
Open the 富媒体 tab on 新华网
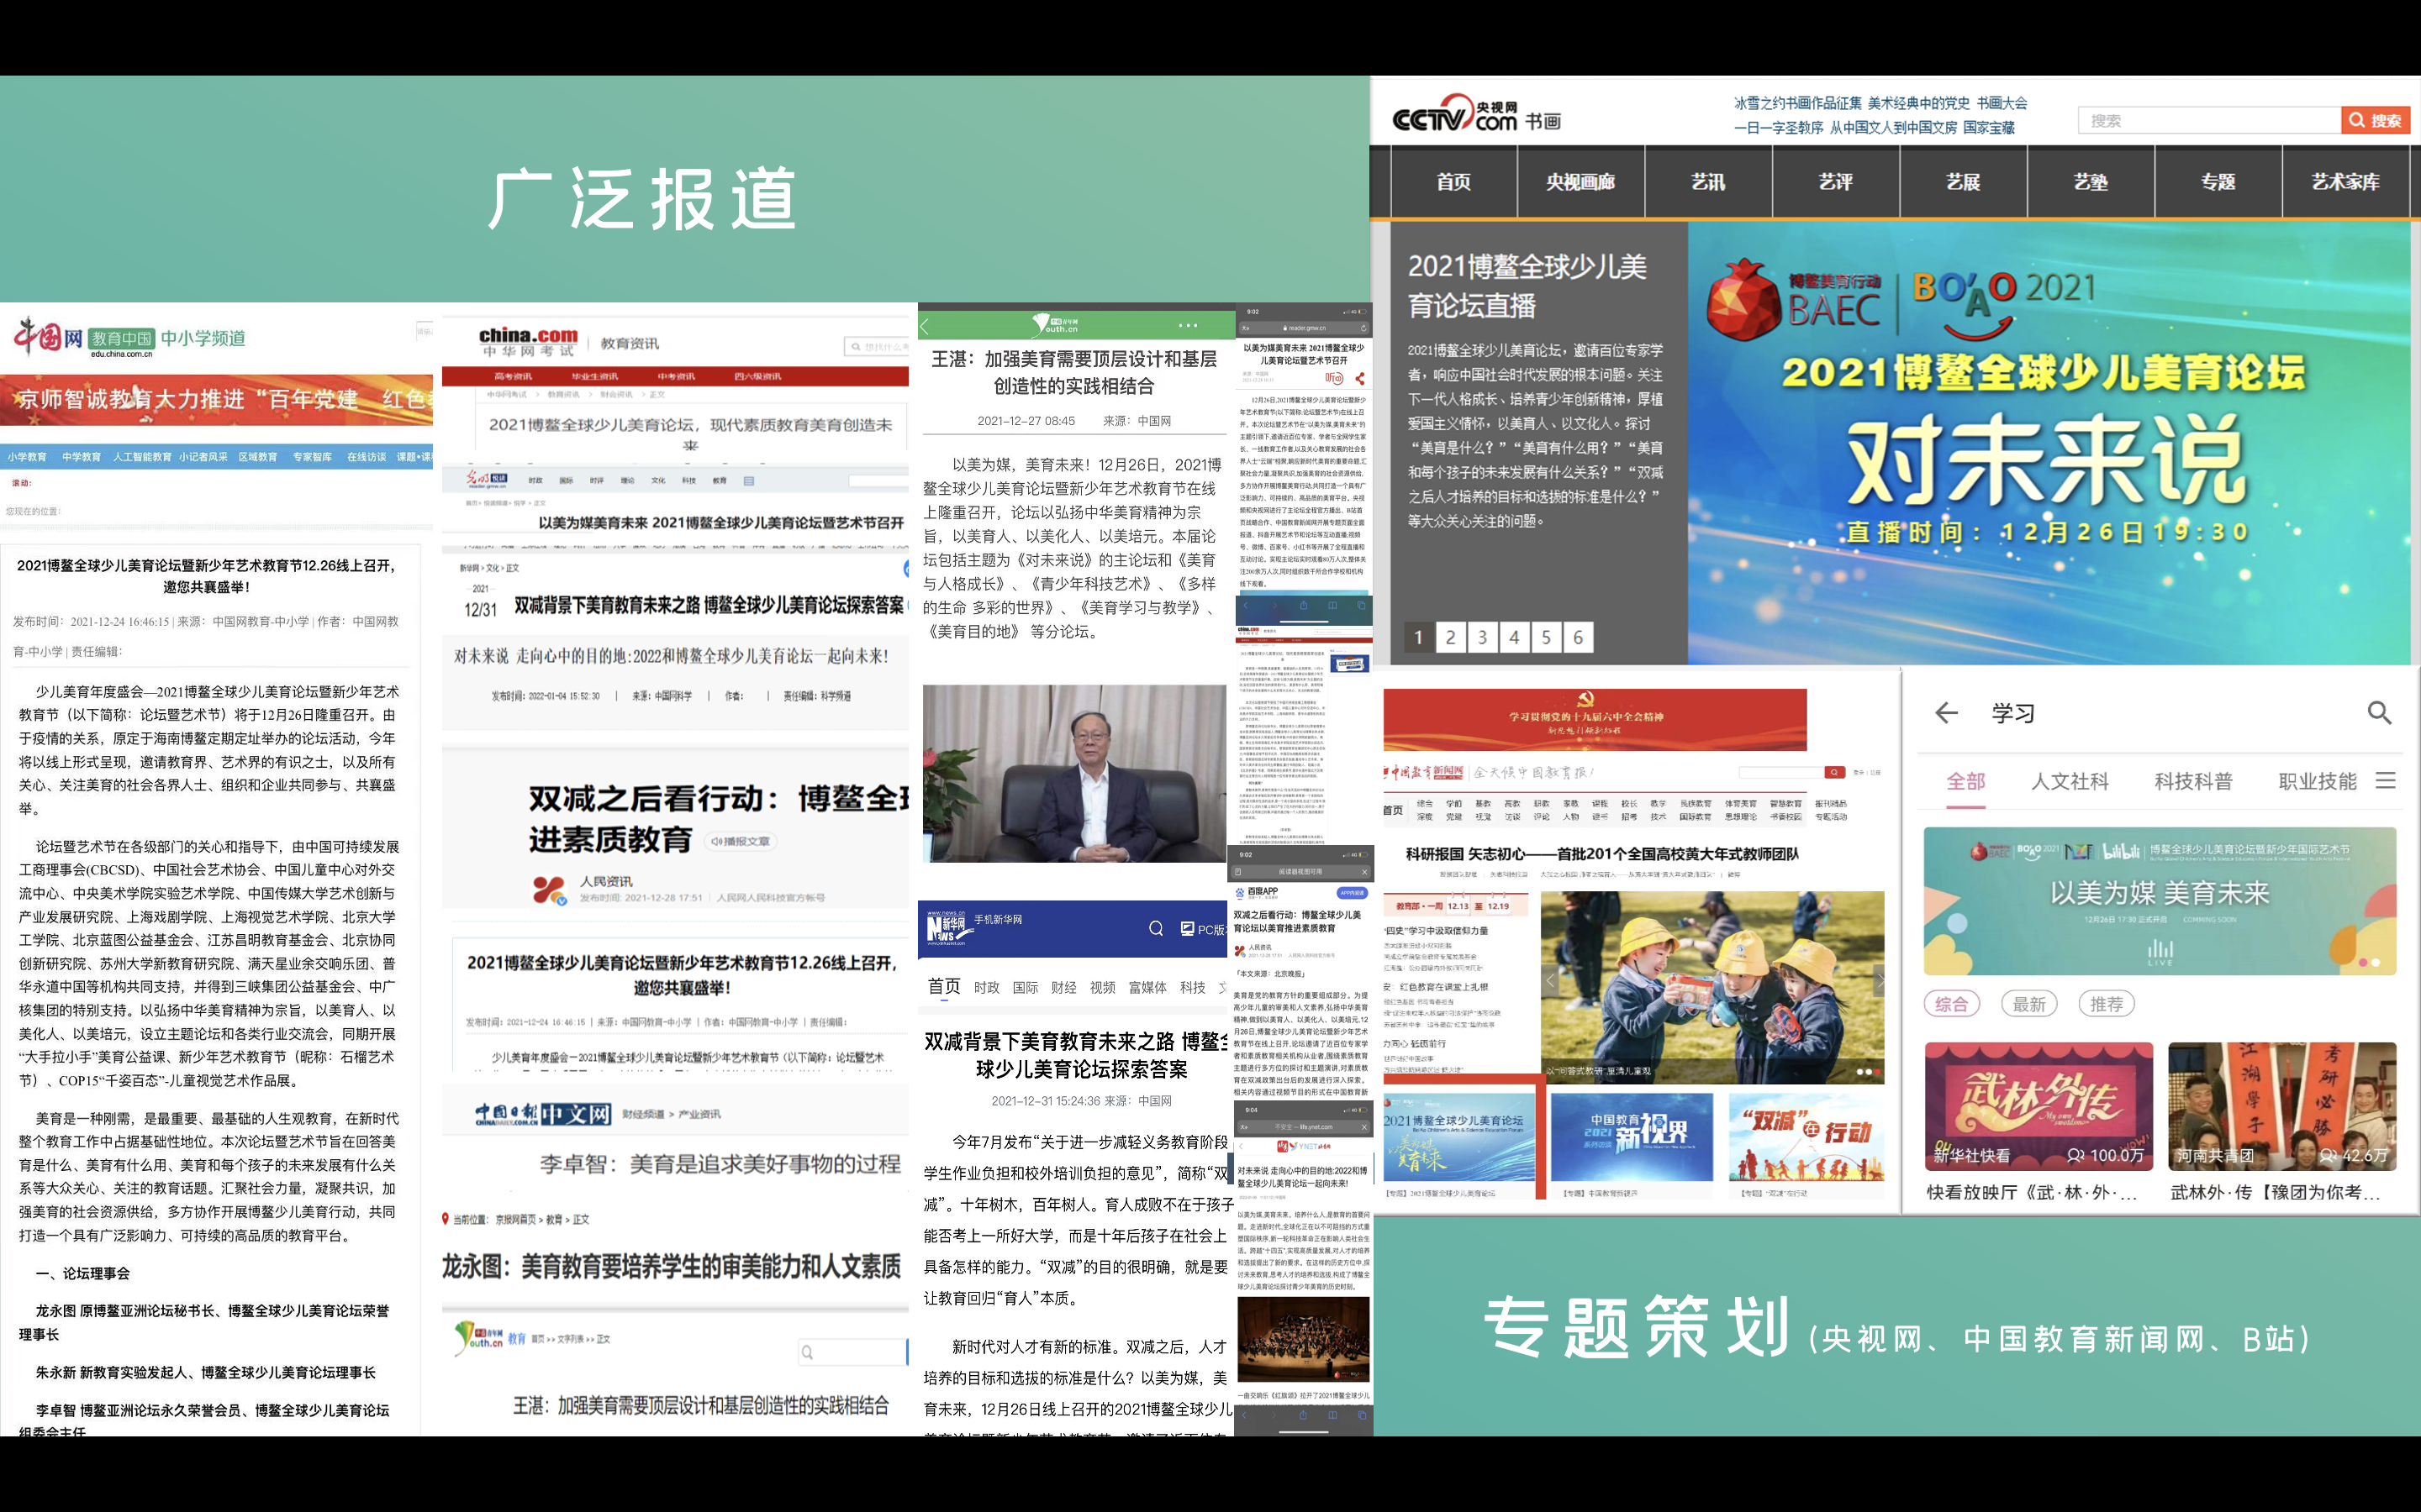[x=1147, y=987]
